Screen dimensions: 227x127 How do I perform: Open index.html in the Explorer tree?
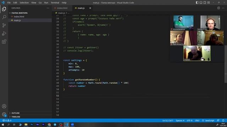point(30,17)
